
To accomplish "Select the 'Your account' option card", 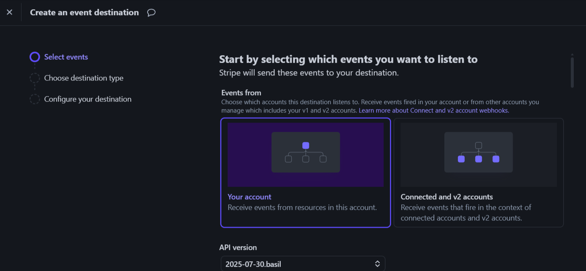I will 306,173.
